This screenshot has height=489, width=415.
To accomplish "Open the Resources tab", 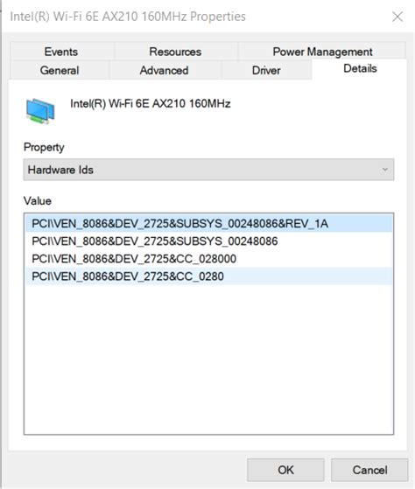I will (175, 52).
